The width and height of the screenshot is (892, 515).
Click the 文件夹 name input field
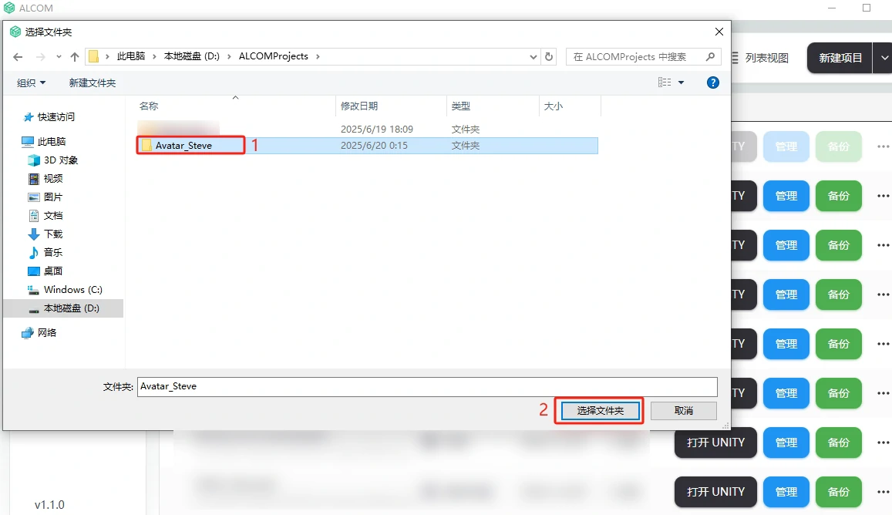point(426,386)
